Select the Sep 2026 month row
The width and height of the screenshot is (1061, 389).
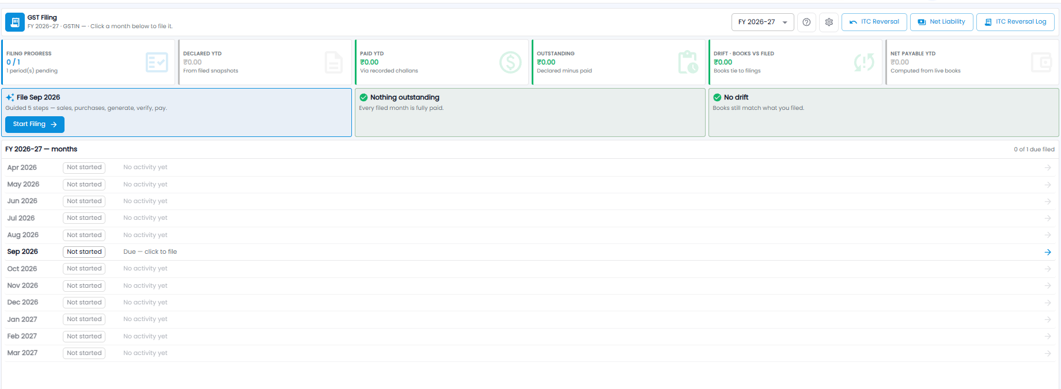click(530, 252)
